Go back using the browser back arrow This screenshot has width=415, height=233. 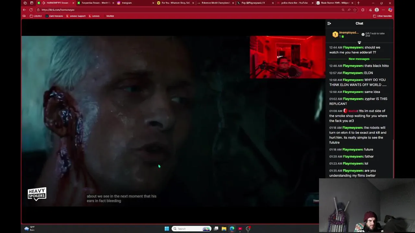pyautogui.click(x=25, y=10)
